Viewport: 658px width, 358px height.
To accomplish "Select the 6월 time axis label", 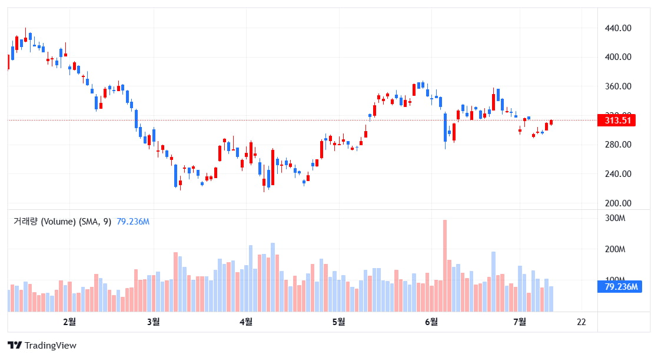I will point(431,322).
